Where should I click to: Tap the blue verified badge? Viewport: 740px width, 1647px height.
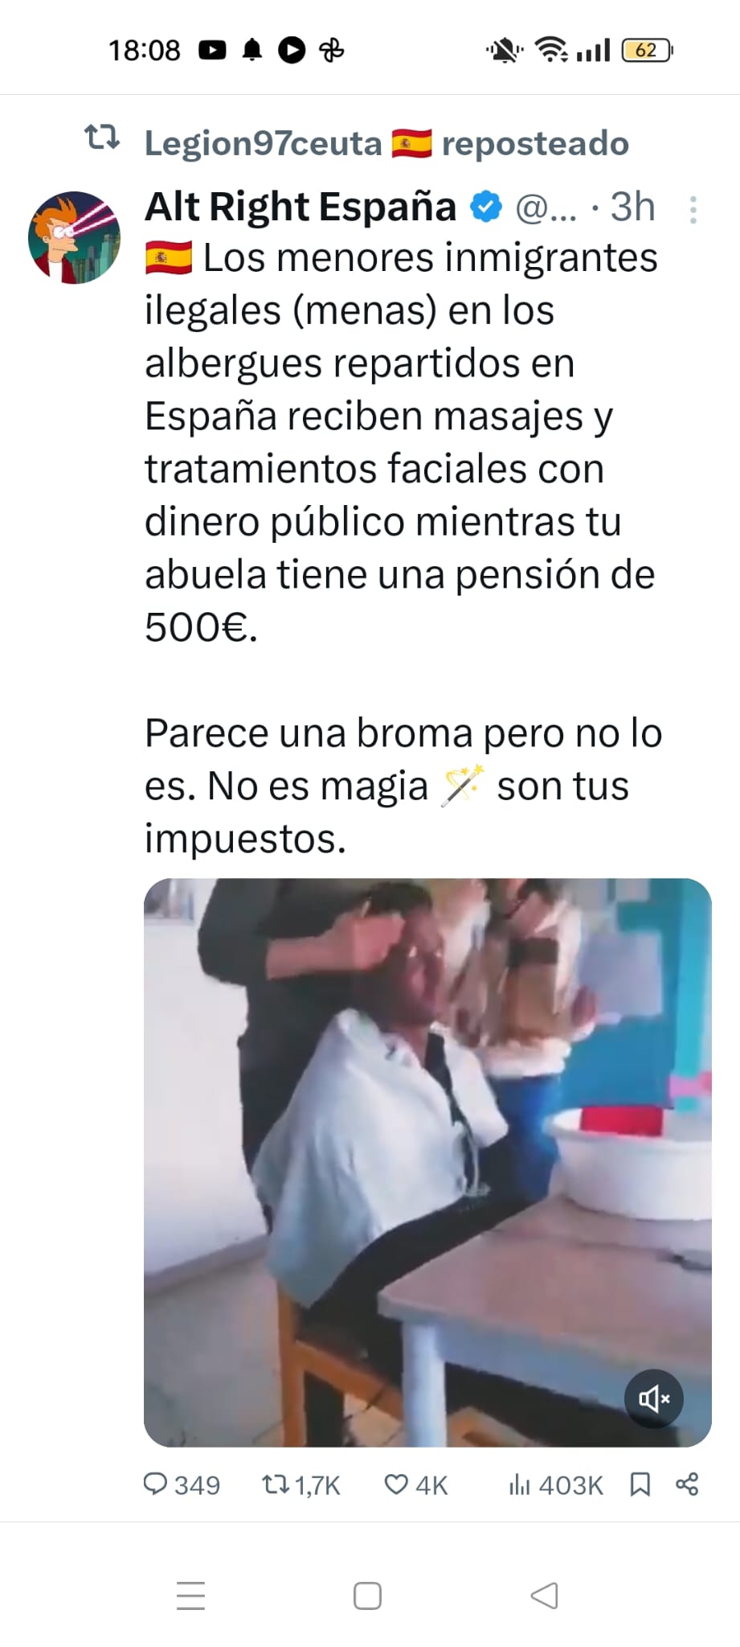[485, 207]
